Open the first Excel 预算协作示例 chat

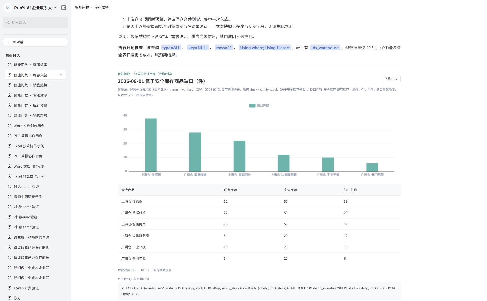tap(35, 146)
